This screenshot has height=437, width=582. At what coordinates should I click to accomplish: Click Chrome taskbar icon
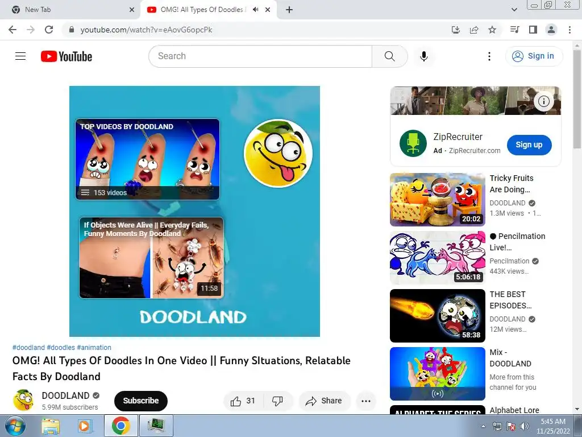(120, 426)
